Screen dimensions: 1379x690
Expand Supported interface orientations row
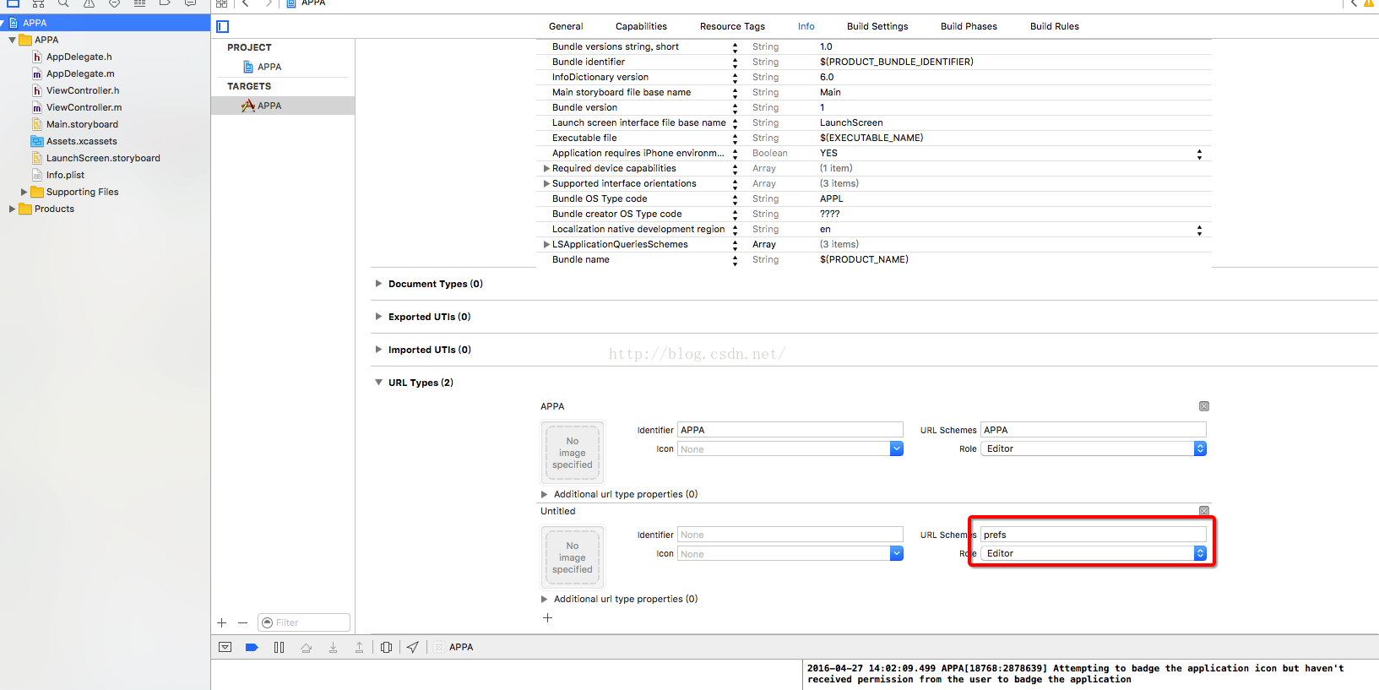pos(546,184)
